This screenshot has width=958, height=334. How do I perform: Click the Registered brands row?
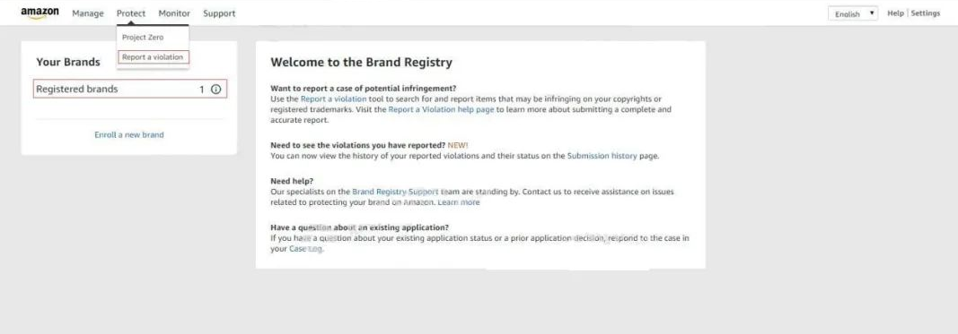coord(130,89)
